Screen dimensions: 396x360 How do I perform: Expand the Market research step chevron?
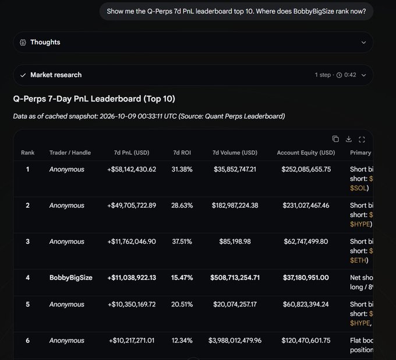point(363,75)
